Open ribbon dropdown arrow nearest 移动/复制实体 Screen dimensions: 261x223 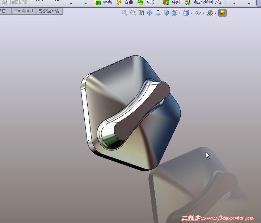click(x=234, y=4)
